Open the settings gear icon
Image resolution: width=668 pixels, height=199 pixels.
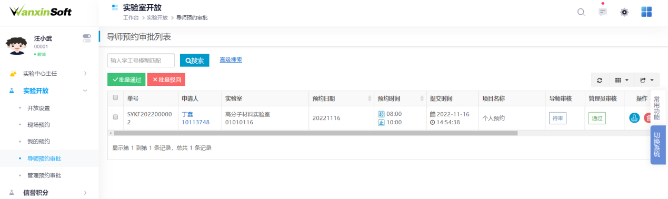tap(624, 12)
